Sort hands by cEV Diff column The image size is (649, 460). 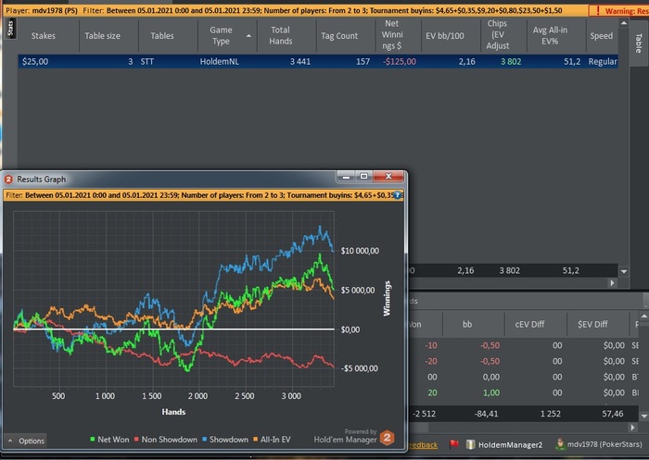coord(529,325)
